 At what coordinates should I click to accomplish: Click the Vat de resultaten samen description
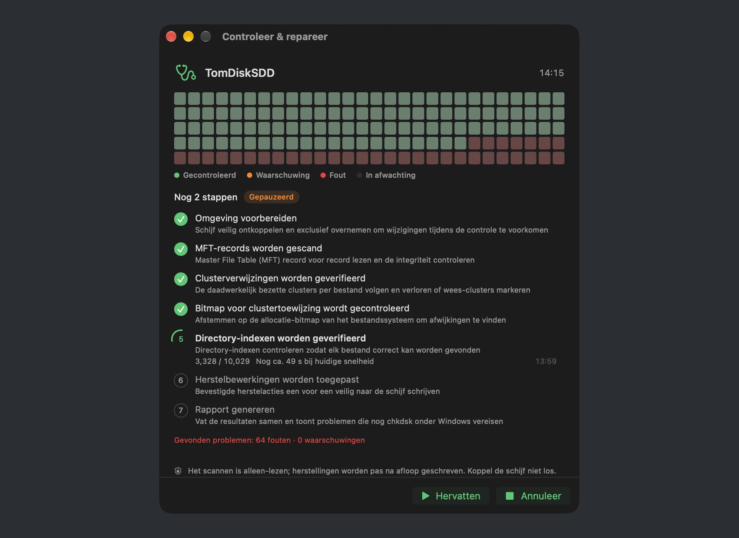tap(349, 421)
